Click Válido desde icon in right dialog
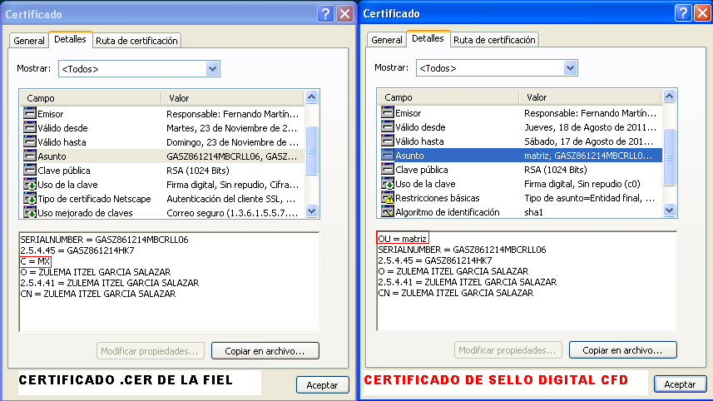Viewport: 713px width, 401px height. point(388,127)
